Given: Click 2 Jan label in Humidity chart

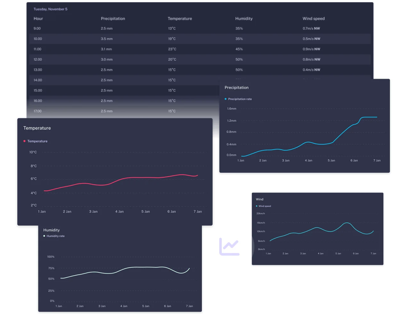Looking at the screenshot, I should click(80, 306).
